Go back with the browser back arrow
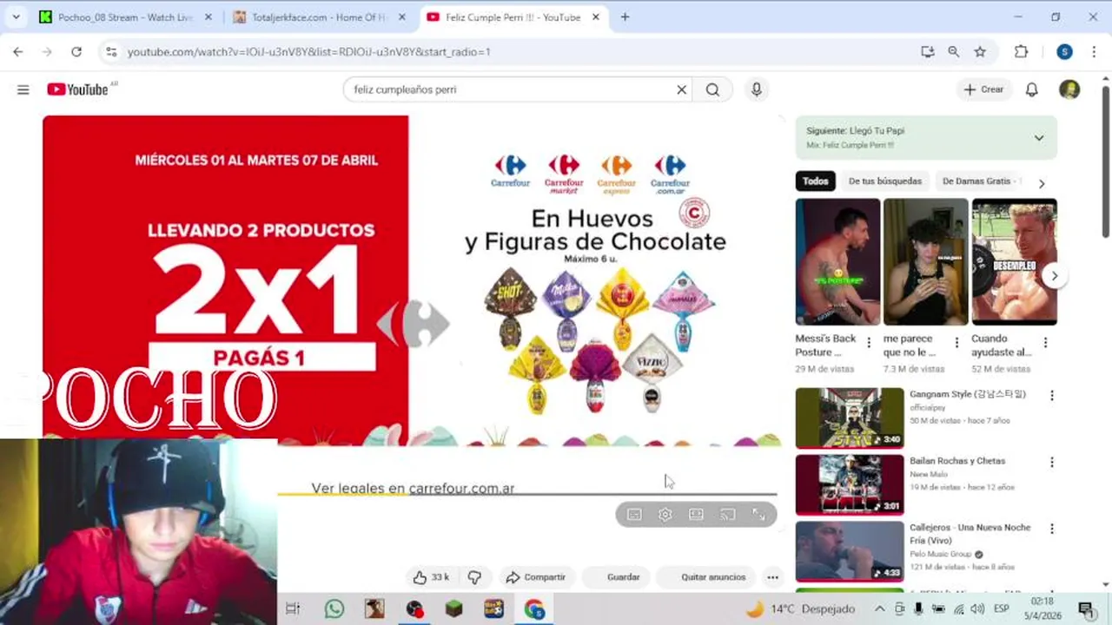Screen dimensions: 1112x625 pyautogui.click(x=18, y=52)
